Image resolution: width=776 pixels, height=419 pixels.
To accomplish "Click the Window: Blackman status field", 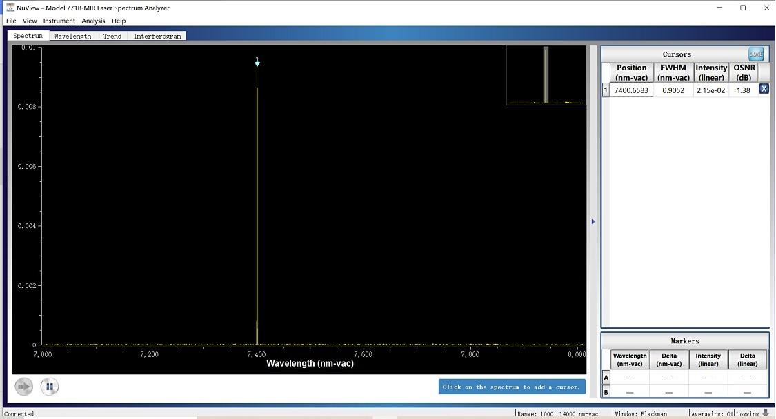I will 641,413.
